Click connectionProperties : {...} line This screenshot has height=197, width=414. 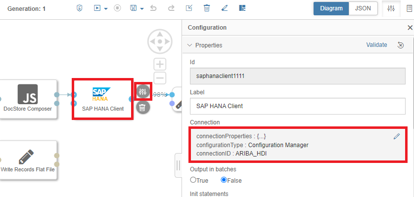pos(231,136)
